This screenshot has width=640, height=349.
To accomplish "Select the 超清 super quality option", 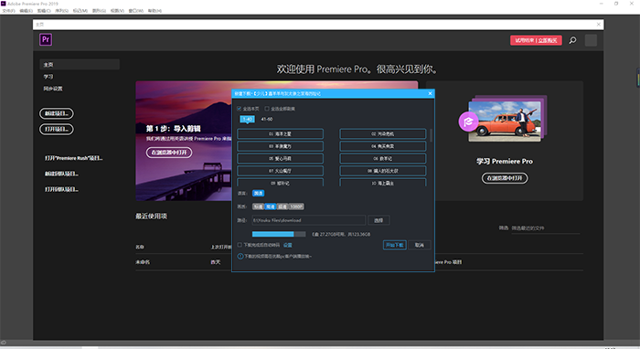I will (x=283, y=206).
